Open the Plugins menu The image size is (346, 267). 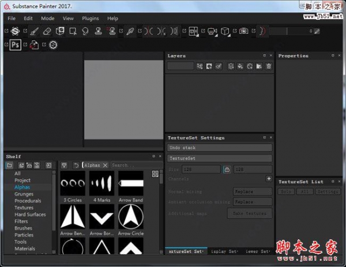point(91,18)
